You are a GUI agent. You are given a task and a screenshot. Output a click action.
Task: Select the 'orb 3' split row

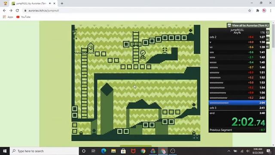coord(237,108)
